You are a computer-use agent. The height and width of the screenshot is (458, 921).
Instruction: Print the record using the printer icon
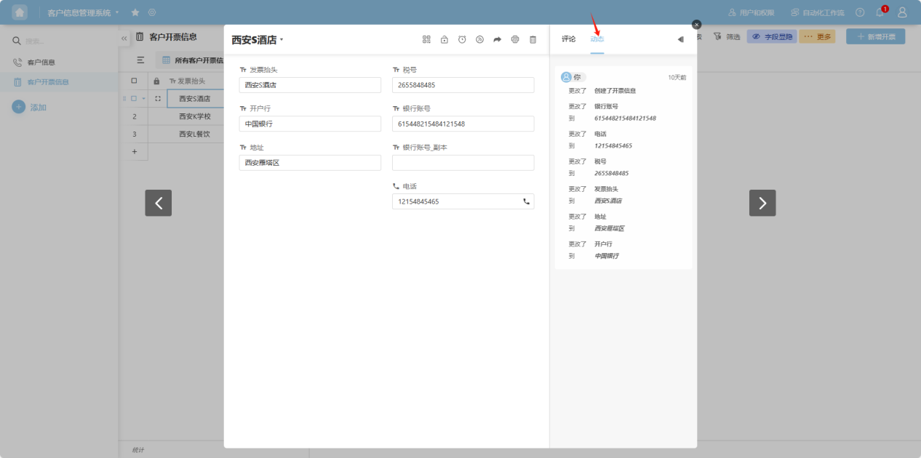pyautogui.click(x=515, y=40)
